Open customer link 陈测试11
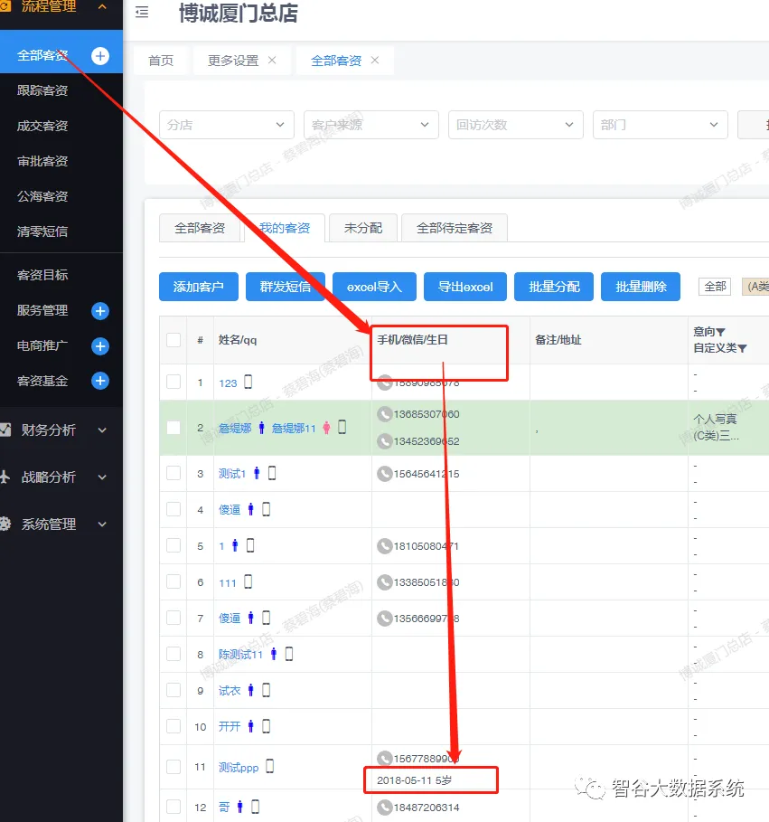 240,654
